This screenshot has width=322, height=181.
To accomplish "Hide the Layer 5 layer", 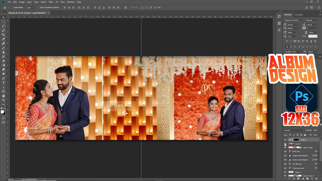I will pos(285,144).
